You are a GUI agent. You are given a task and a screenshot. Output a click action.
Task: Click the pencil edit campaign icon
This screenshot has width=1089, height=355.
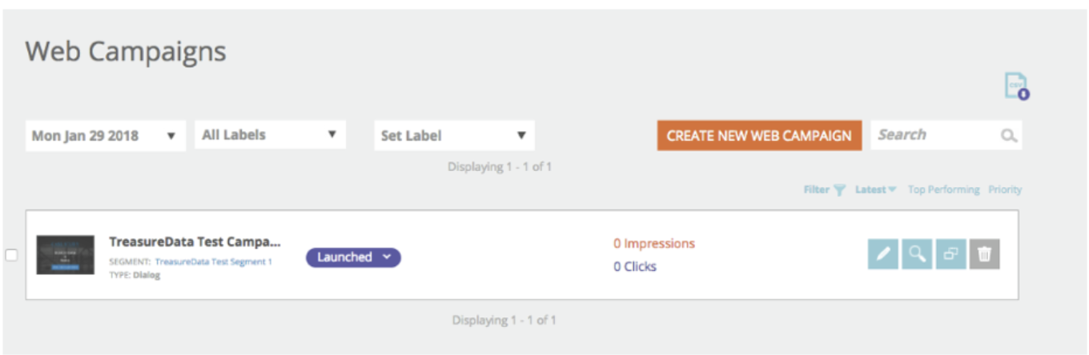coord(883,254)
